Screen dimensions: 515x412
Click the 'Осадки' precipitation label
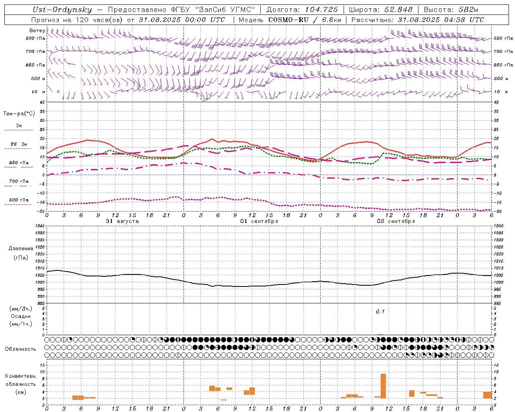[x=21, y=316]
